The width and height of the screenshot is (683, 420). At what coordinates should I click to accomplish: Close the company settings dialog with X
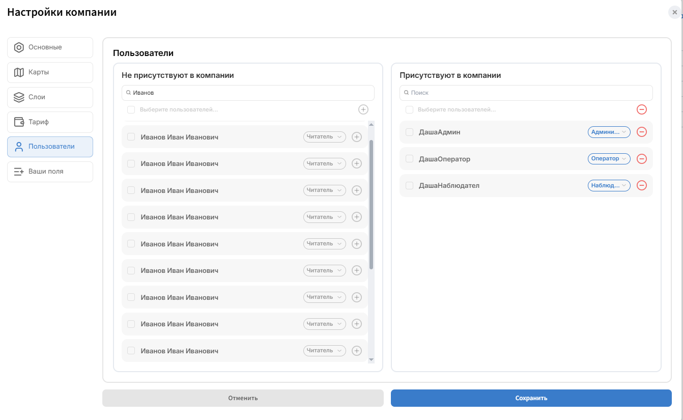point(674,12)
